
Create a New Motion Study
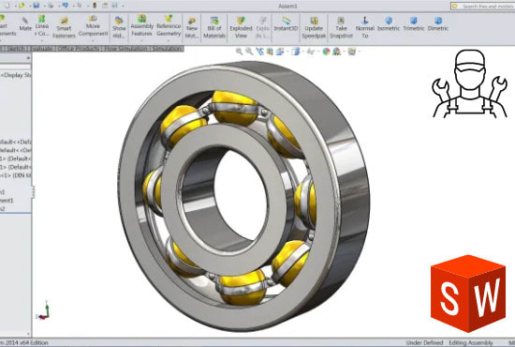192,28
